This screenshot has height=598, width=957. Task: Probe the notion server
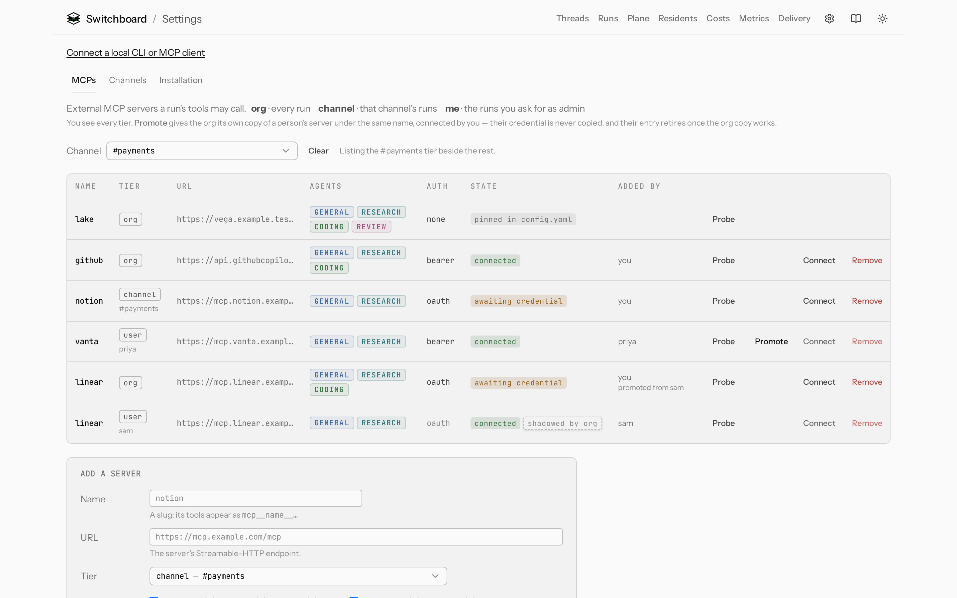click(x=723, y=301)
